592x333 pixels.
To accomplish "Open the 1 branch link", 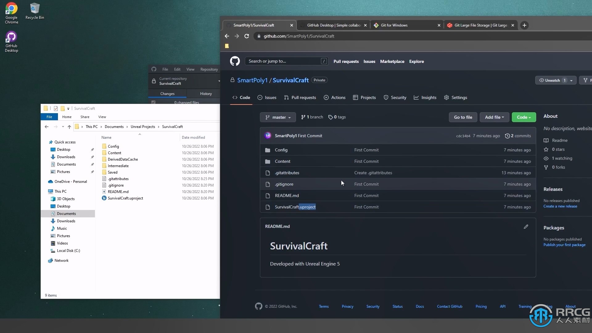I will pyautogui.click(x=312, y=117).
